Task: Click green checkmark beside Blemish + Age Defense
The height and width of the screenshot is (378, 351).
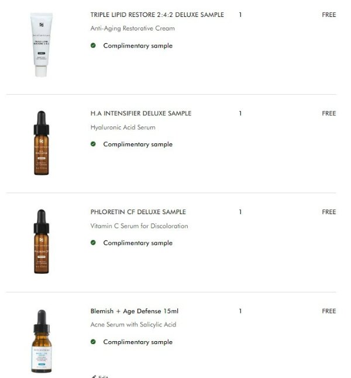Action: [x=93, y=342]
